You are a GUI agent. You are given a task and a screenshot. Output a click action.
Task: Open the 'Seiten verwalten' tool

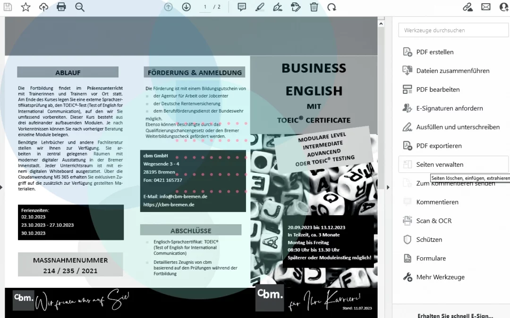[x=453, y=164]
